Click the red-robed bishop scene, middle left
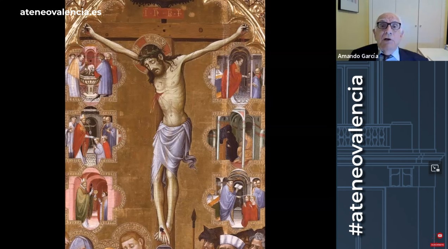The image size is (448, 249). 92,139
